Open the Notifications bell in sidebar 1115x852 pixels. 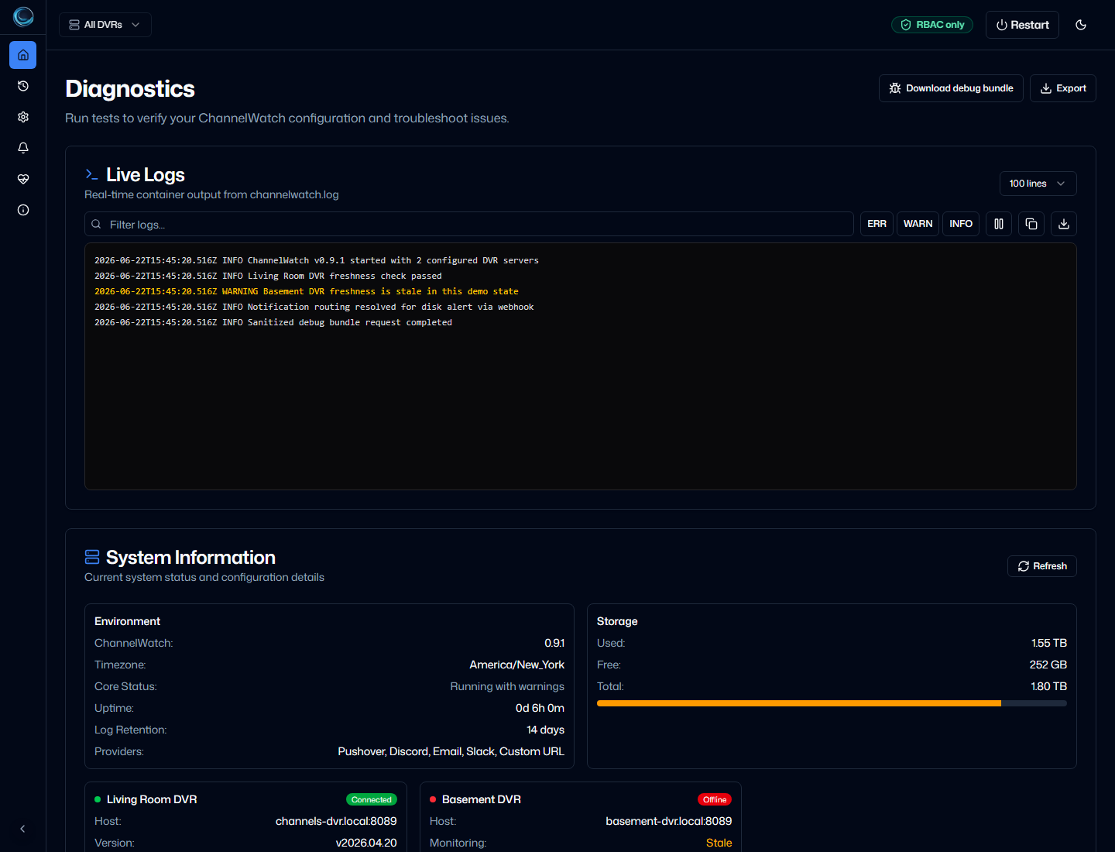23,148
